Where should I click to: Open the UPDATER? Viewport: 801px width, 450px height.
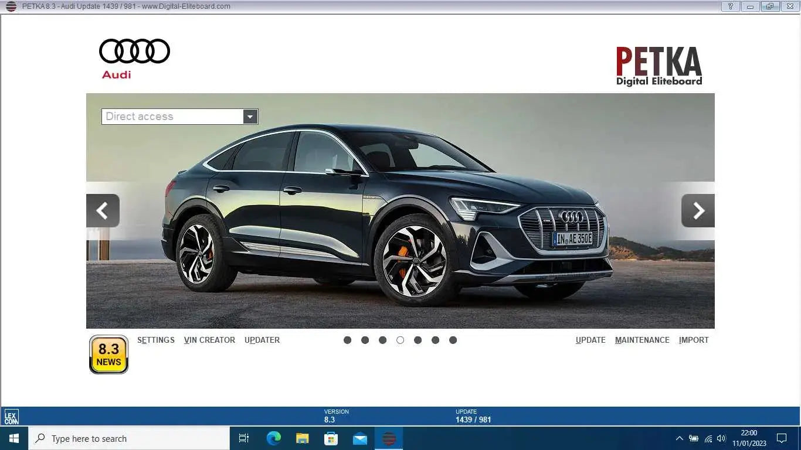(x=262, y=340)
